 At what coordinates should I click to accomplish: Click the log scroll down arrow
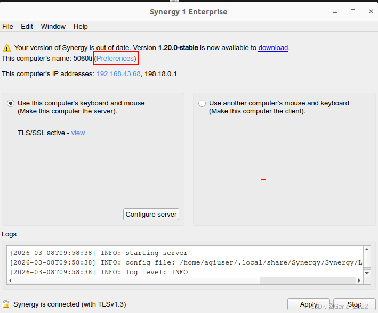coord(367,273)
